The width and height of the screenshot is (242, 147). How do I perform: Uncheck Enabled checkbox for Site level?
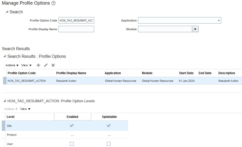click(72, 126)
